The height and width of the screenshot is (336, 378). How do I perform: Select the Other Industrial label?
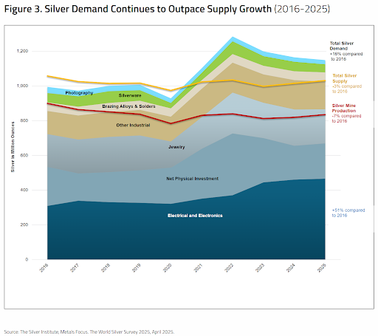[133, 125]
